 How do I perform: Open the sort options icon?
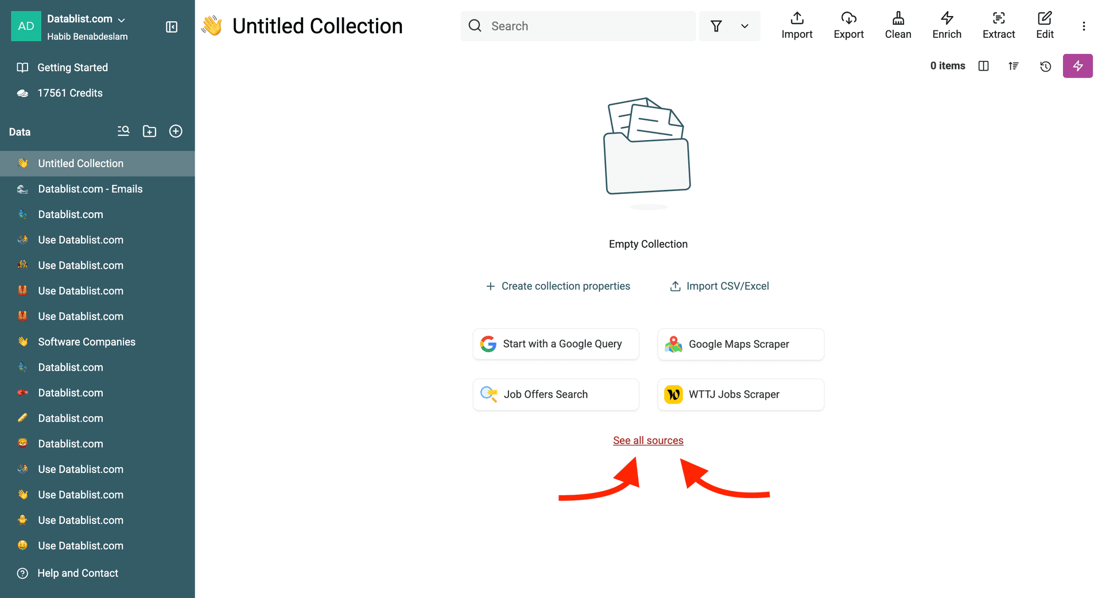(x=1014, y=66)
